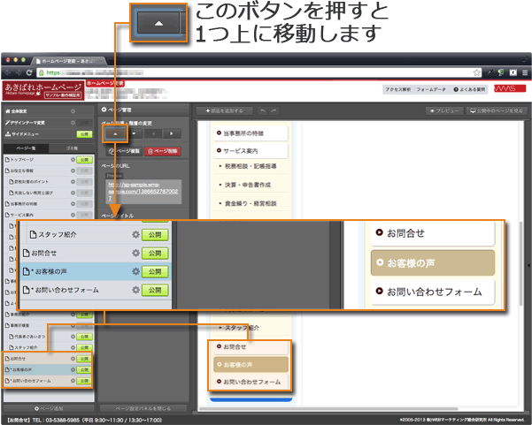
Task: Click the move-down arrow button beside move-up
Action: click(x=132, y=133)
